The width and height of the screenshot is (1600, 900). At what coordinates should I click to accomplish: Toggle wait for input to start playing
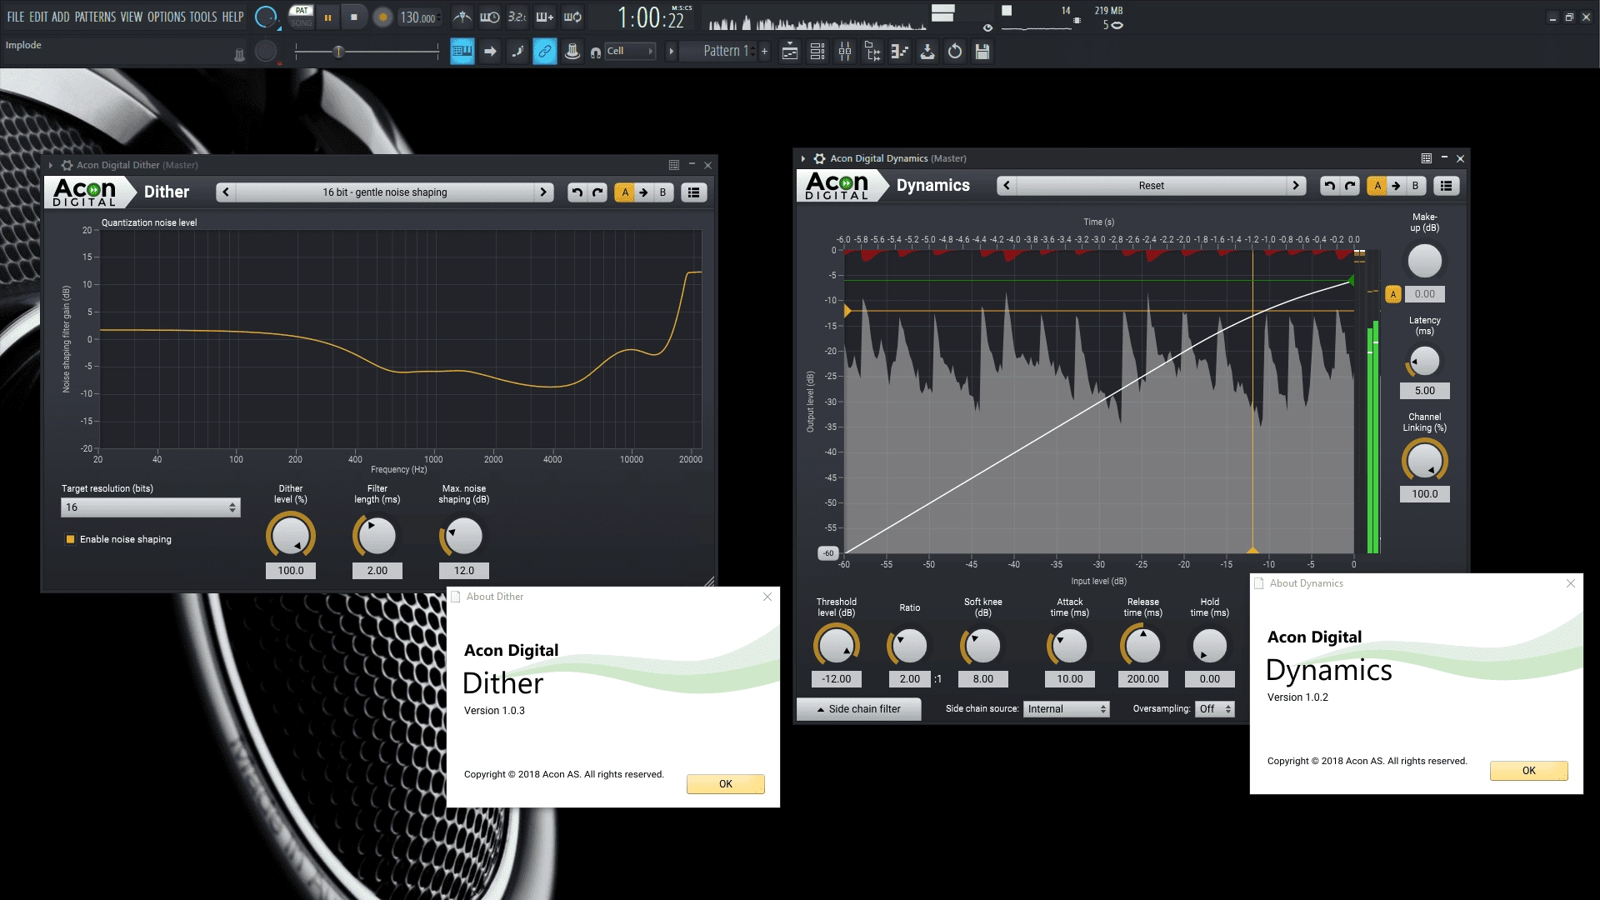pos(490,17)
